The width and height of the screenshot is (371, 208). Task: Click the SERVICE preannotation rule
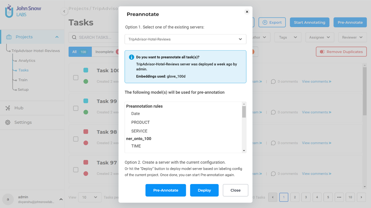pyautogui.click(x=139, y=131)
